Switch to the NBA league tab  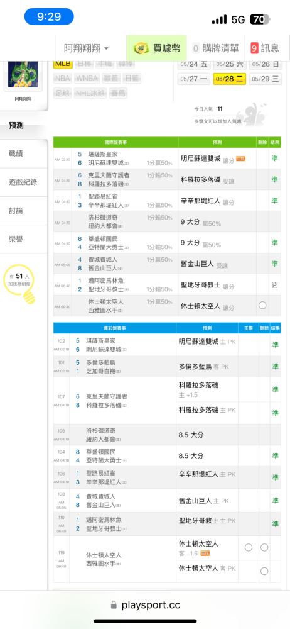pyautogui.click(x=63, y=78)
